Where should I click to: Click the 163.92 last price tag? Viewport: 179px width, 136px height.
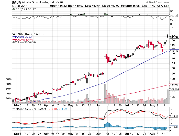174,37
